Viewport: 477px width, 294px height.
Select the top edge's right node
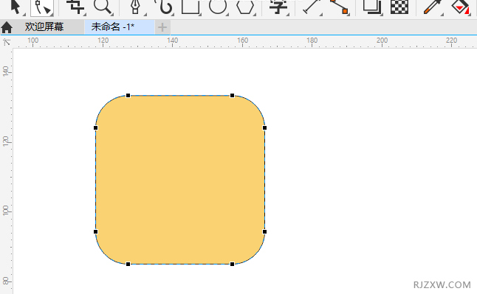(x=232, y=96)
